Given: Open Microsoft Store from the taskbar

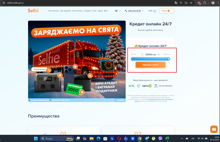Looking at the screenshot, I should coord(105,139).
